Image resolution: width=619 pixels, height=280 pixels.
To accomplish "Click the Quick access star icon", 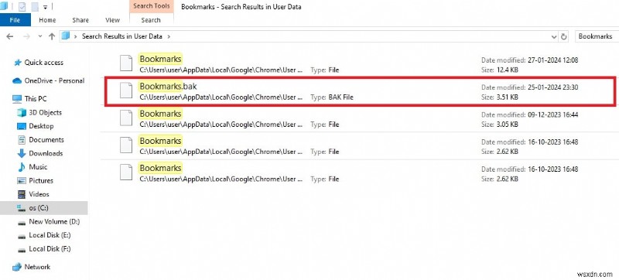I will pyautogui.click(x=17, y=63).
